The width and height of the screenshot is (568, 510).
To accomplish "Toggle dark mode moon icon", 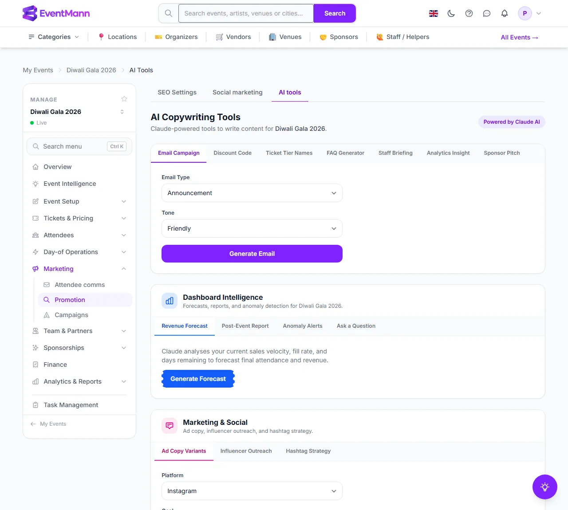I will coord(451,13).
